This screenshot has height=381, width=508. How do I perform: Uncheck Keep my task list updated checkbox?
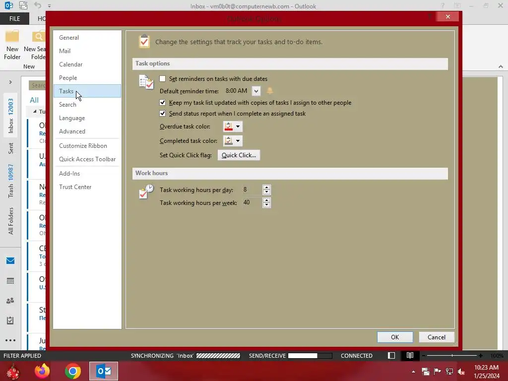163,103
